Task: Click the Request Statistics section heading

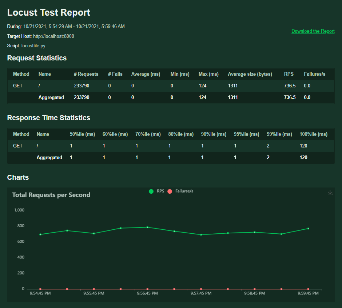Action: tap(37, 58)
